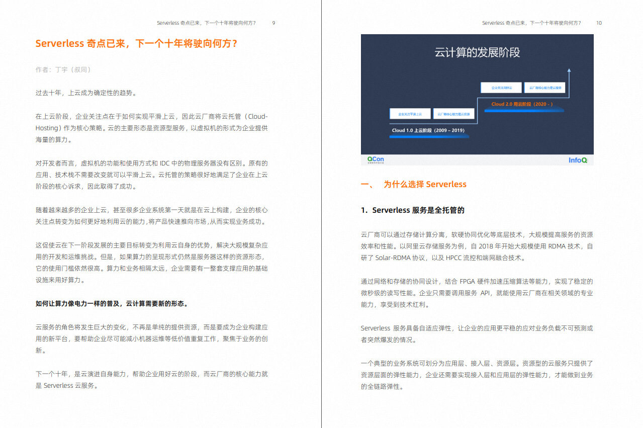Click the slide box 企业关注平滑上云

[x=409, y=114]
